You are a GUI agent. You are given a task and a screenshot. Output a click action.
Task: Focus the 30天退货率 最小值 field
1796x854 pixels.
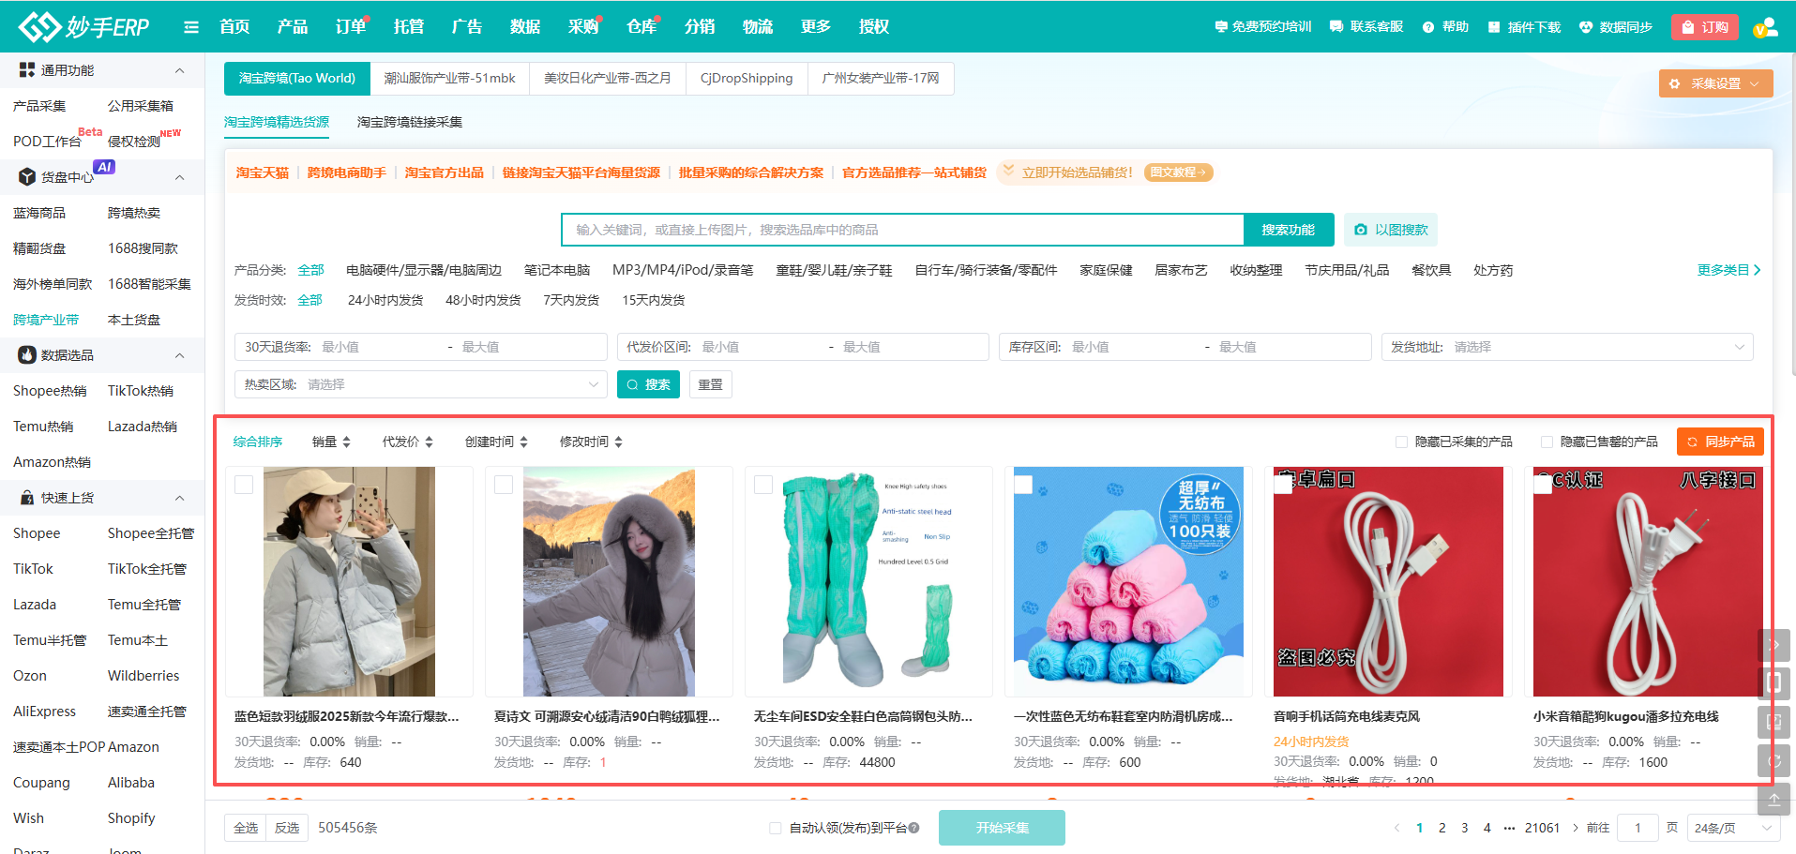pyautogui.click(x=381, y=347)
